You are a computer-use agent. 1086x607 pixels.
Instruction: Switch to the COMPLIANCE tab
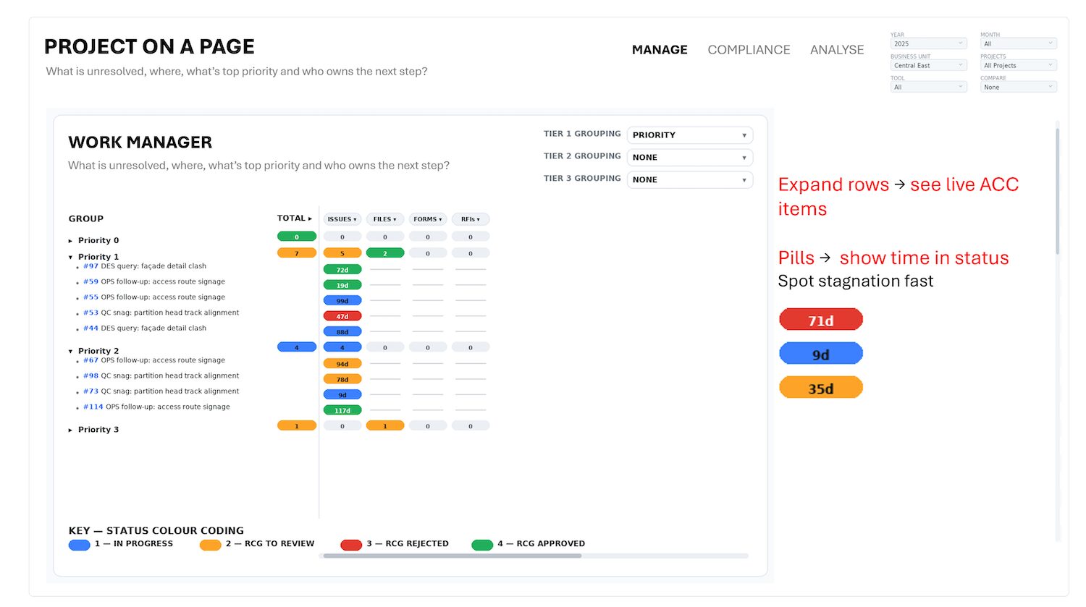pyautogui.click(x=749, y=49)
